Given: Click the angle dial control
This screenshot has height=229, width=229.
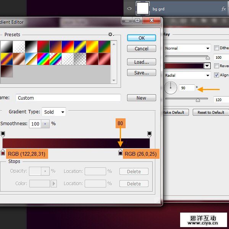Looking at the screenshot, I should 171,88.
